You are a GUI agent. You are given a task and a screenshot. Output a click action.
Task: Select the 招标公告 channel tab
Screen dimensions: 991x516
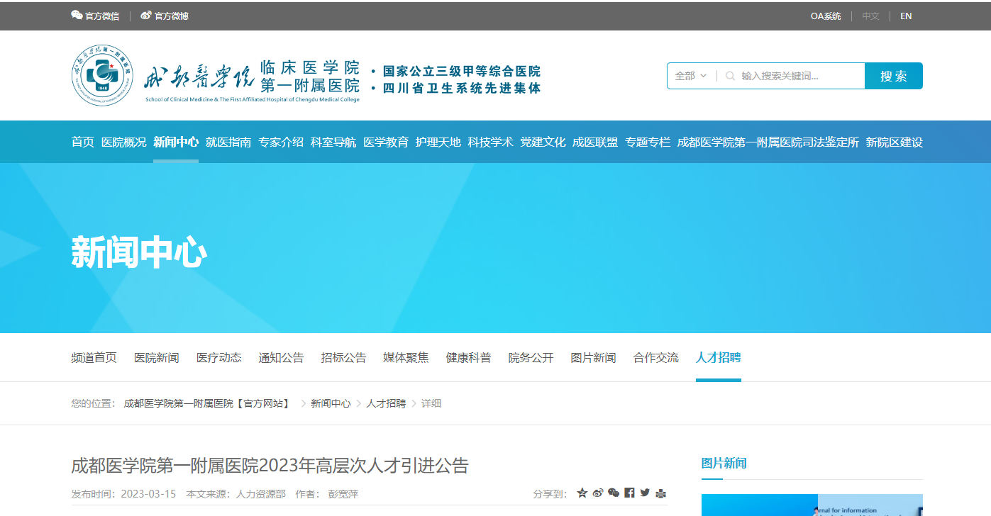[x=343, y=357]
